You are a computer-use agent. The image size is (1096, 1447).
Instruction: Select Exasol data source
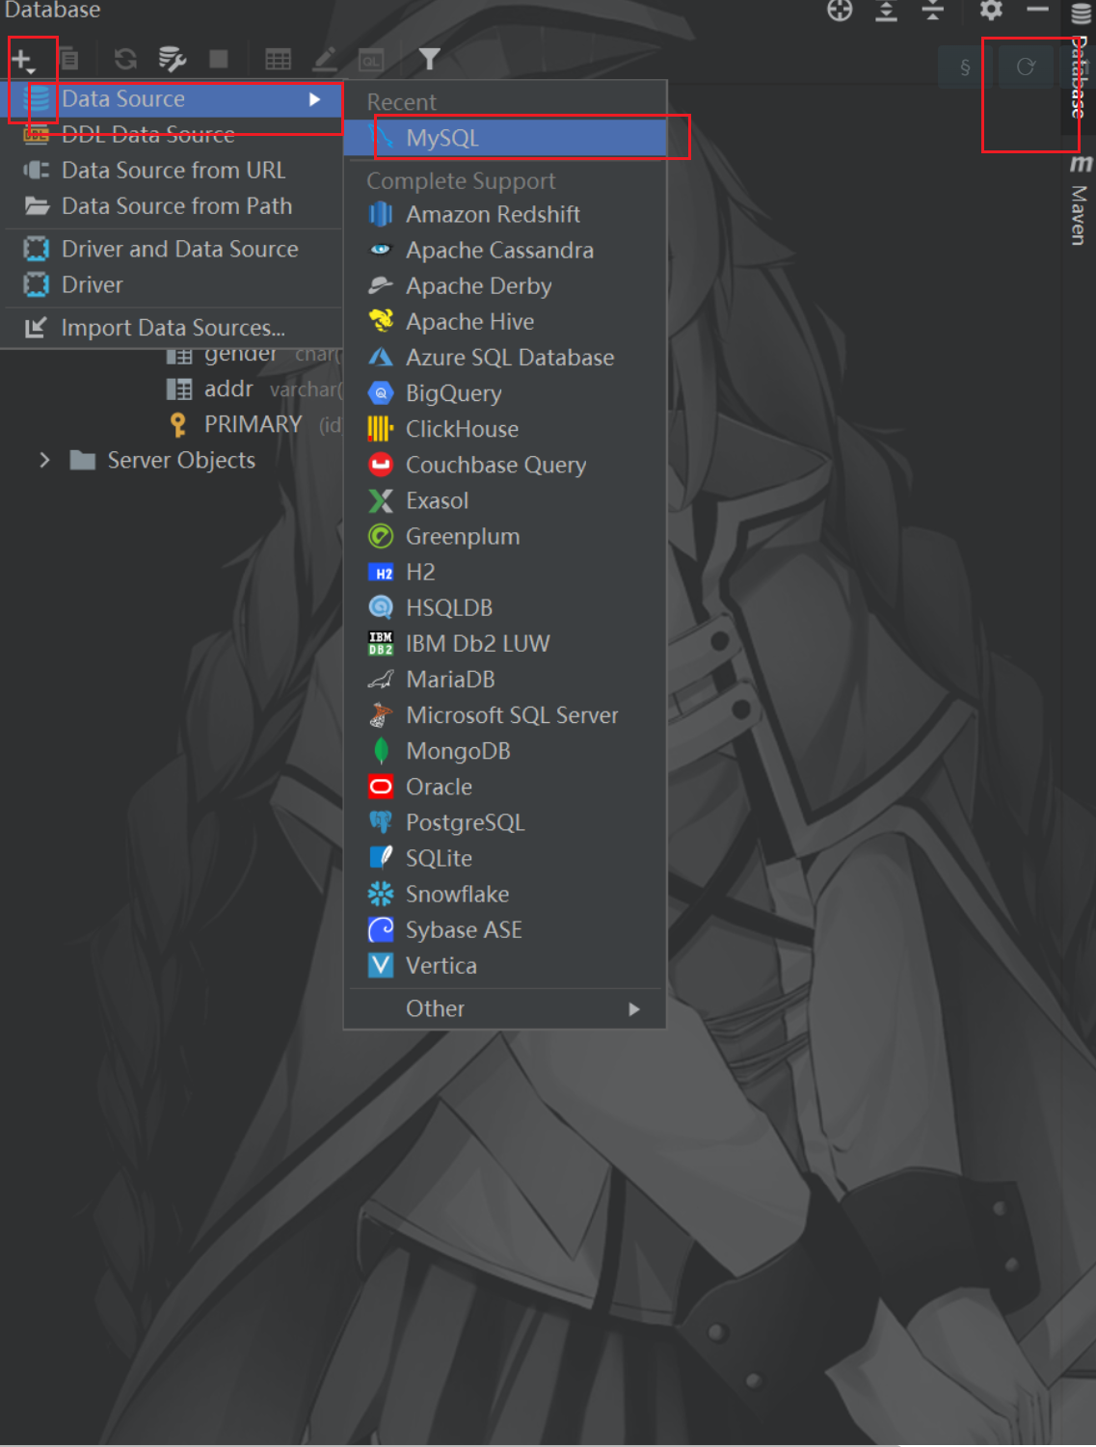pyautogui.click(x=505, y=501)
